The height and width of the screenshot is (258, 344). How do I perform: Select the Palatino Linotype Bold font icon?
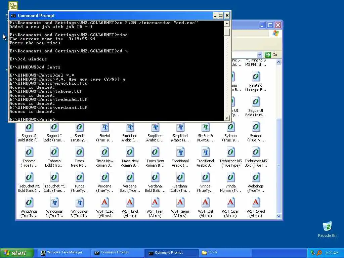tap(256, 77)
